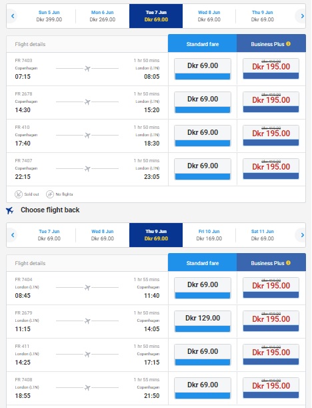
Task: Choose Business Plus fare for FR 7408
Action: point(271,388)
